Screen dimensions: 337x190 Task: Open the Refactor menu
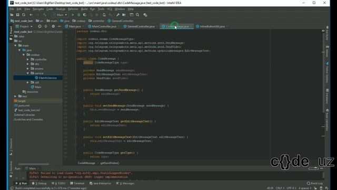pos(73,9)
